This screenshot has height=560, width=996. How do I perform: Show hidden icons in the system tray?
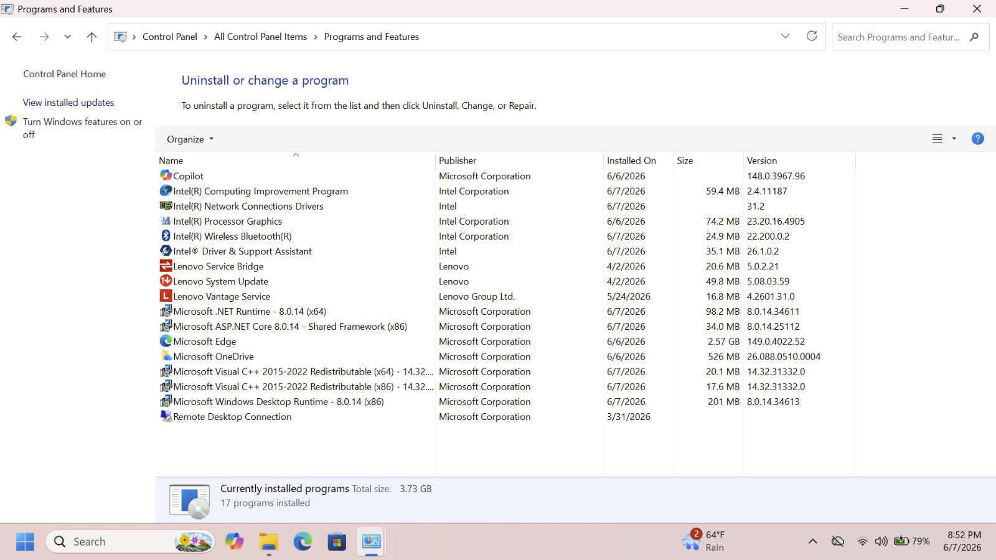[x=812, y=541]
